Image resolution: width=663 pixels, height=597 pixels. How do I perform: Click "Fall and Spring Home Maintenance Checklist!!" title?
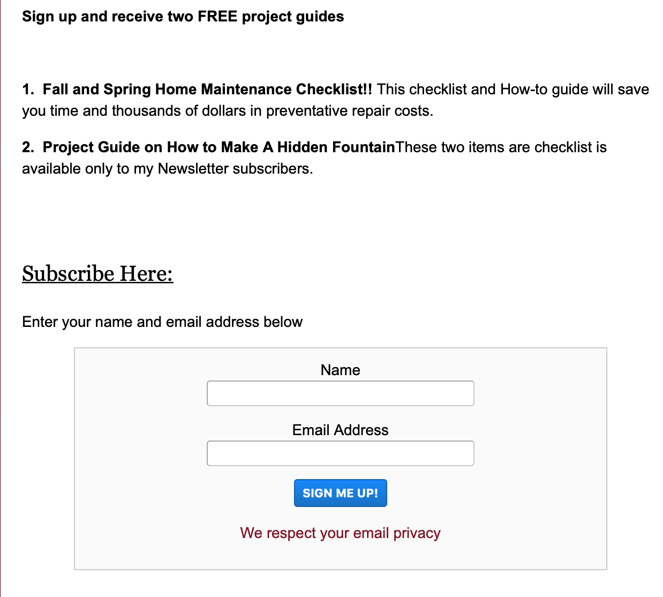pos(207,89)
